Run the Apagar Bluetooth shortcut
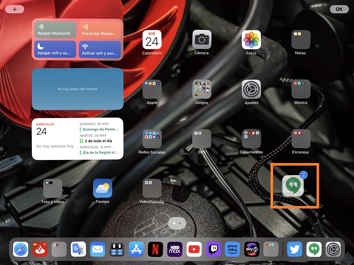 pos(55,29)
